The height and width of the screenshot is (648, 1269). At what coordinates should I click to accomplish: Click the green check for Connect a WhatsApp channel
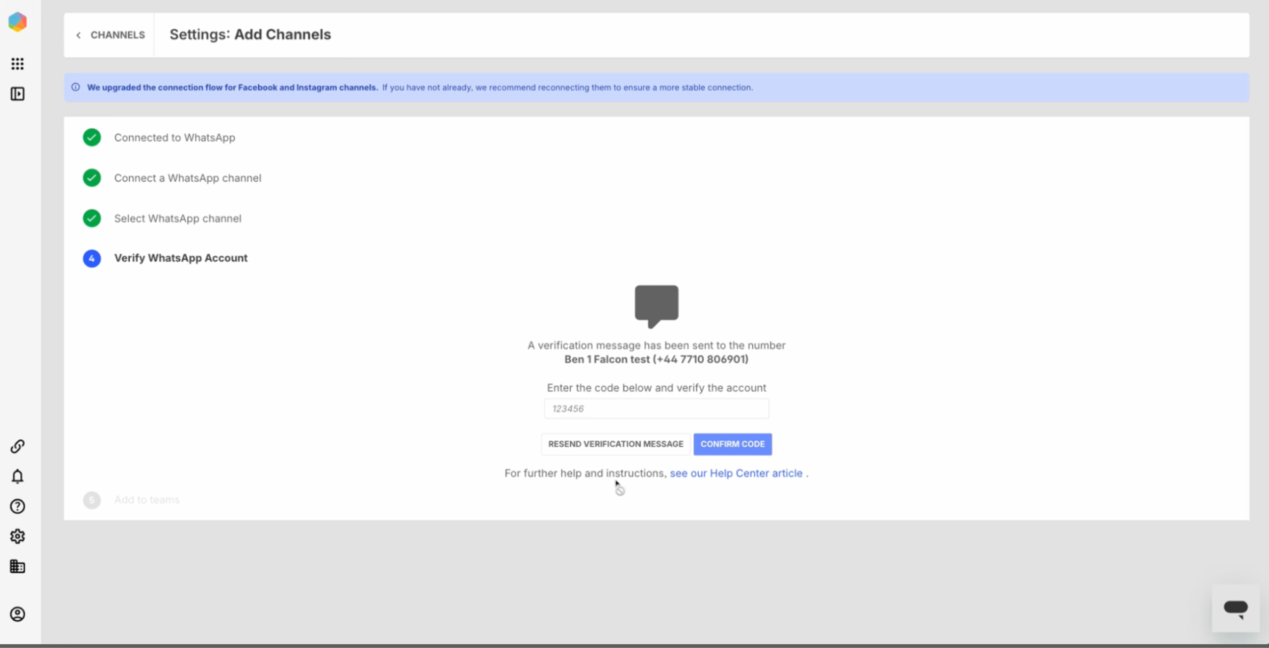pyautogui.click(x=92, y=178)
